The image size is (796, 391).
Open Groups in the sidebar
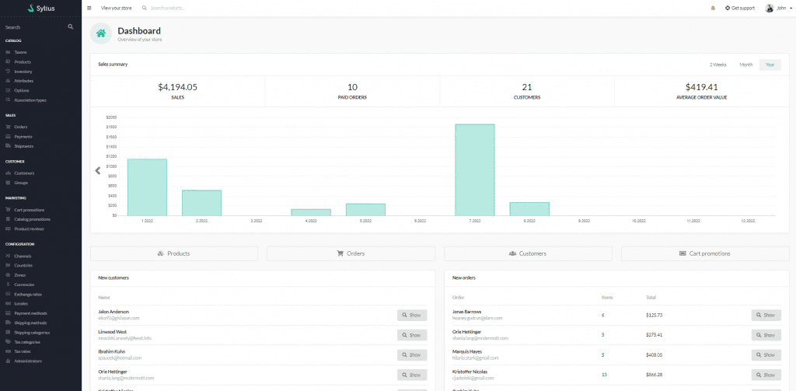(x=21, y=183)
